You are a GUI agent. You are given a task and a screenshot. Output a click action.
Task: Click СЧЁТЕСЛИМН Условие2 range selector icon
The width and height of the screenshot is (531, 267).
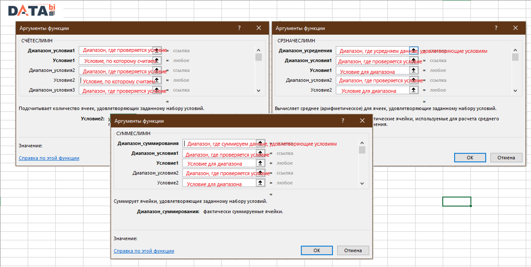coord(157,80)
